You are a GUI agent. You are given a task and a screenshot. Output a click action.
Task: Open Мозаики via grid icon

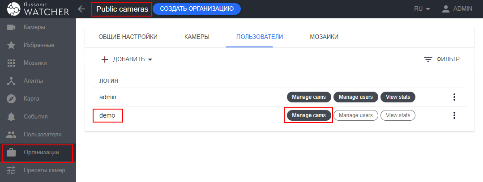[12, 63]
